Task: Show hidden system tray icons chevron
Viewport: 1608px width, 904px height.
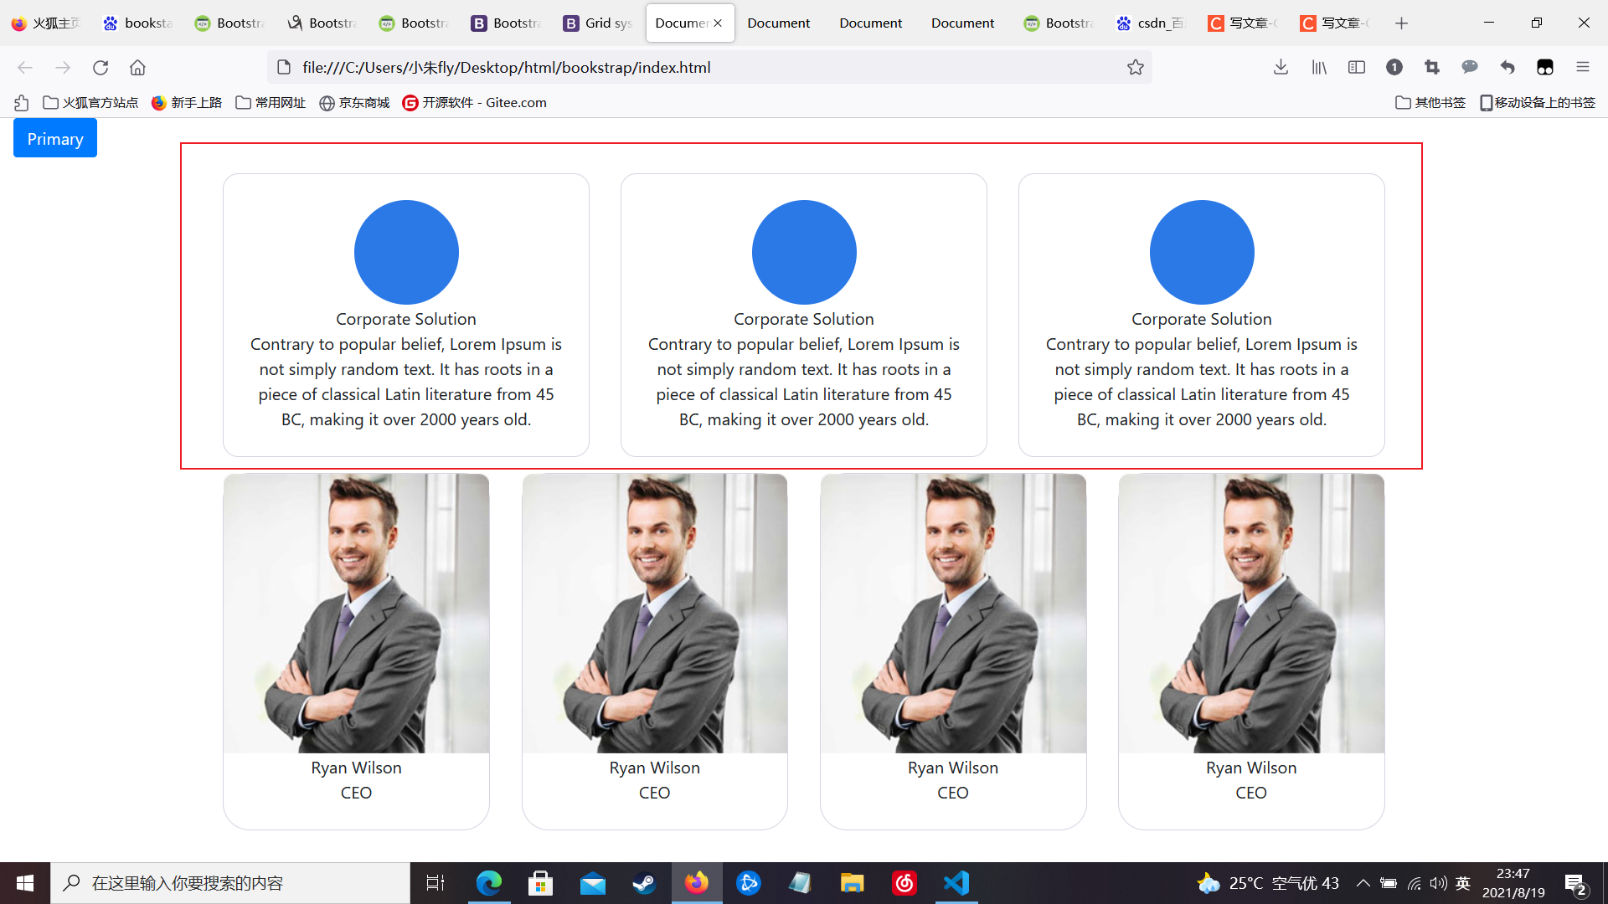Action: pos(1363,883)
